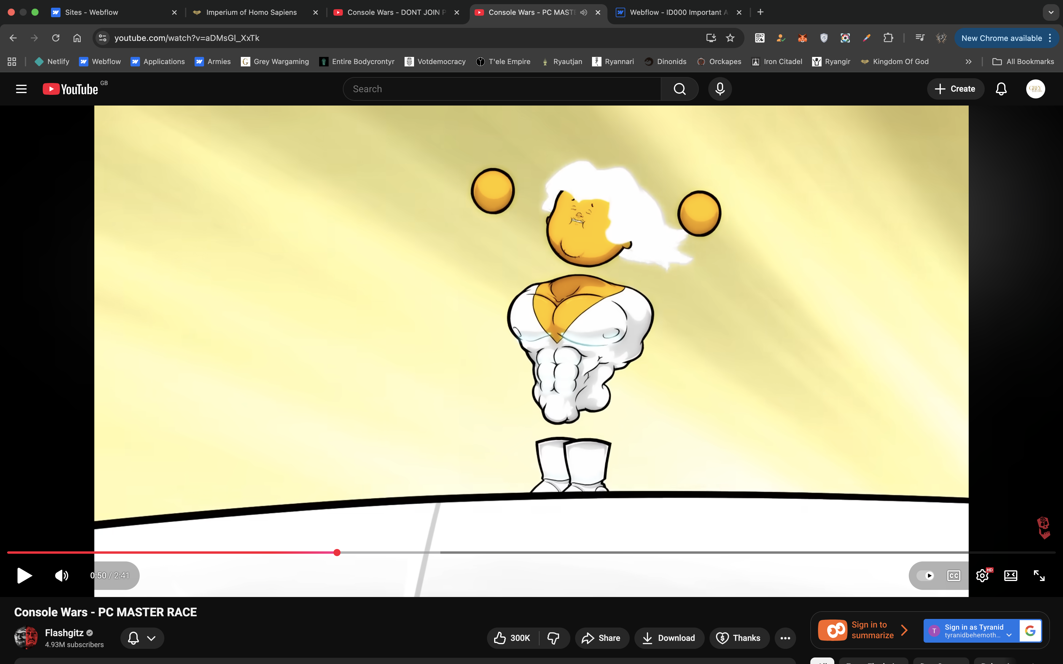Switch to theater mode view
Viewport: 1063px width, 664px height.
tap(1010, 575)
